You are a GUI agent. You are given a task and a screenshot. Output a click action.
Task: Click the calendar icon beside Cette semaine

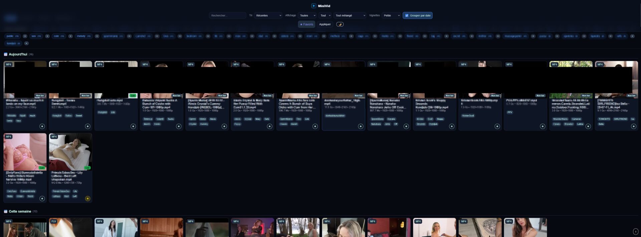coord(5,211)
